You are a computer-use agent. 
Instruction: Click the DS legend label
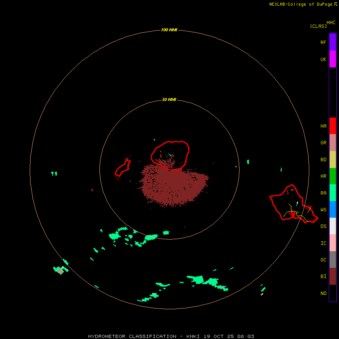click(324, 226)
